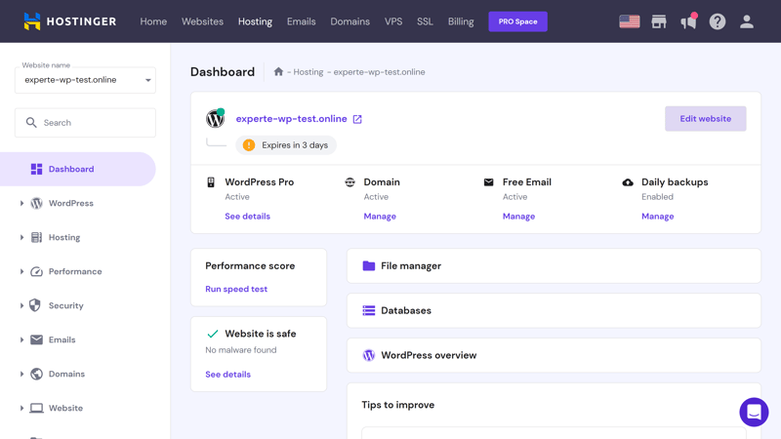The height and width of the screenshot is (439, 781).
Task: Click the PRO Space button
Action: click(x=518, y=21)
